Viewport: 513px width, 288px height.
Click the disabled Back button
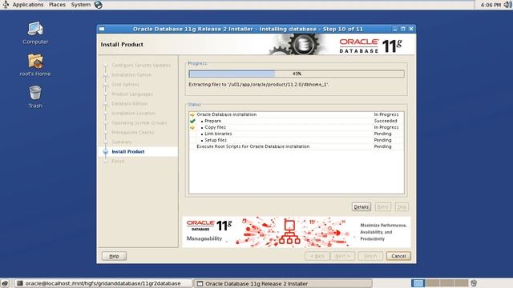pyautogui.click(x=317, y=256)
